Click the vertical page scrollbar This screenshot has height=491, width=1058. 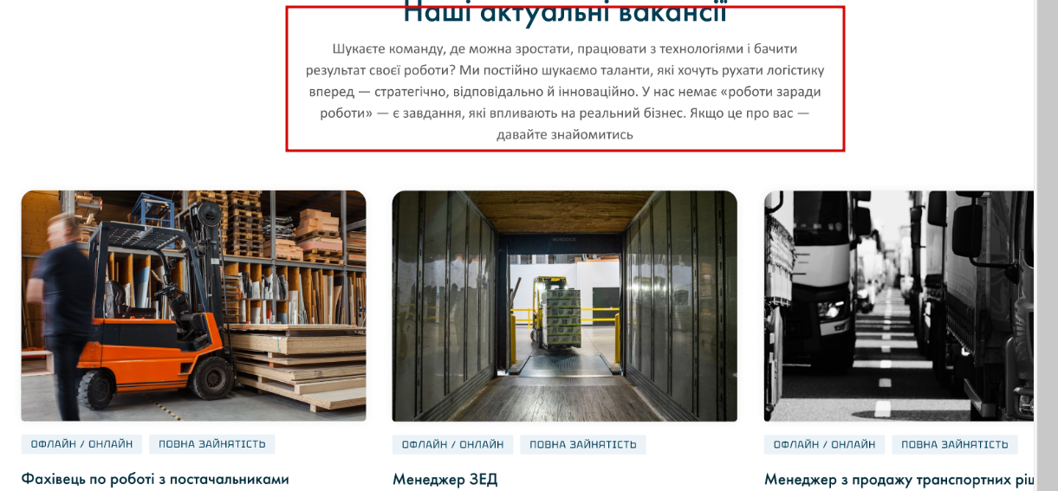pos(1047,245)
